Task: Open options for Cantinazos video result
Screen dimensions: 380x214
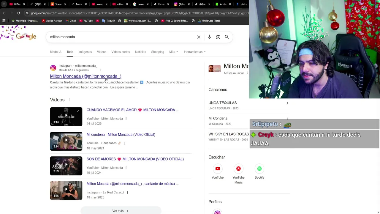Action: (x=125, y=143)
